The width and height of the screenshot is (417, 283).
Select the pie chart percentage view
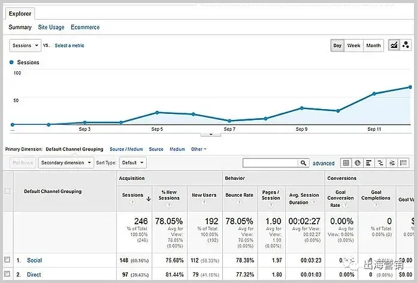click(x=358, y=163)
